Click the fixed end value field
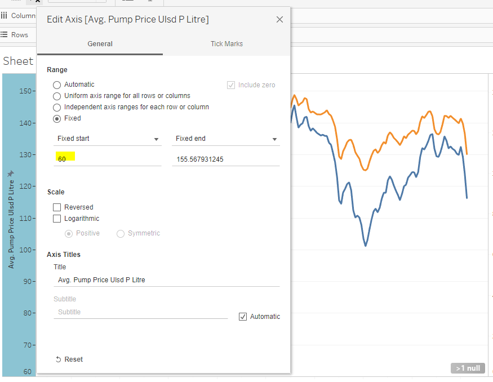Viewport: 493px width, 382px height. click(226, 159)
